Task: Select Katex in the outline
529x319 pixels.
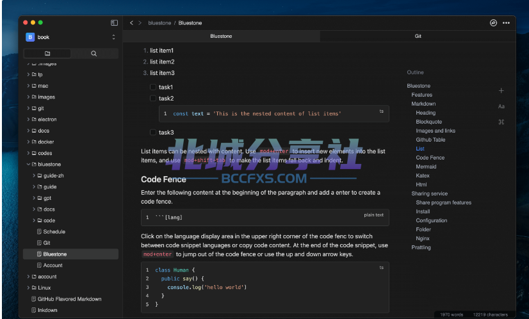Action: click(423, 176)
